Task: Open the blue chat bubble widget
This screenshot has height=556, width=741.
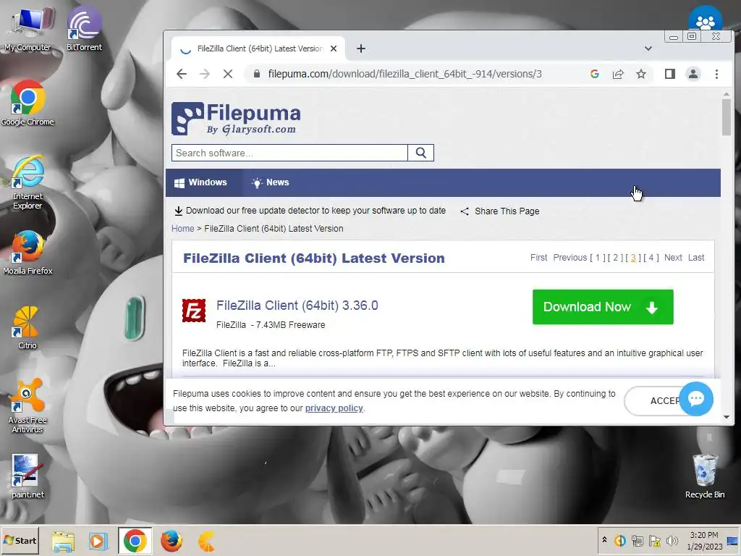Action: [695, 399]
